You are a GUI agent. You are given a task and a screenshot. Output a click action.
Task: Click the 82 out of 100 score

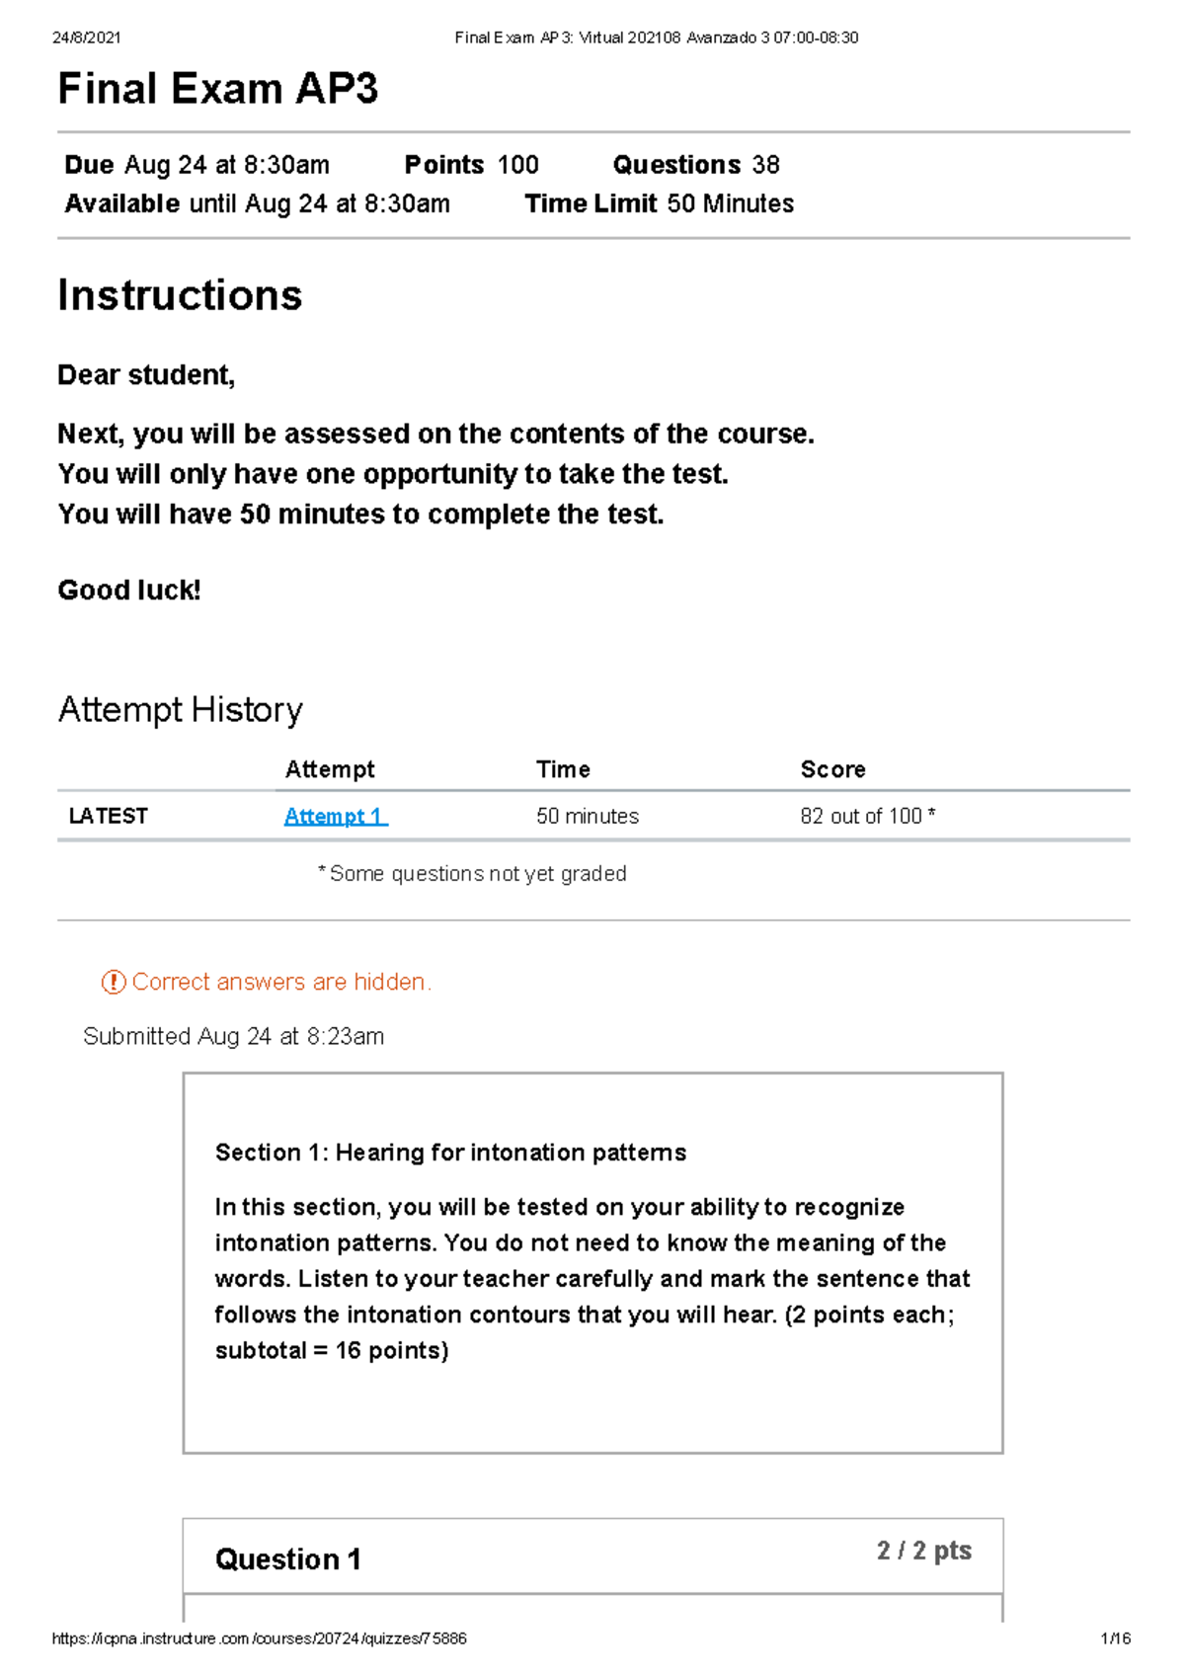tap(868, 816)
